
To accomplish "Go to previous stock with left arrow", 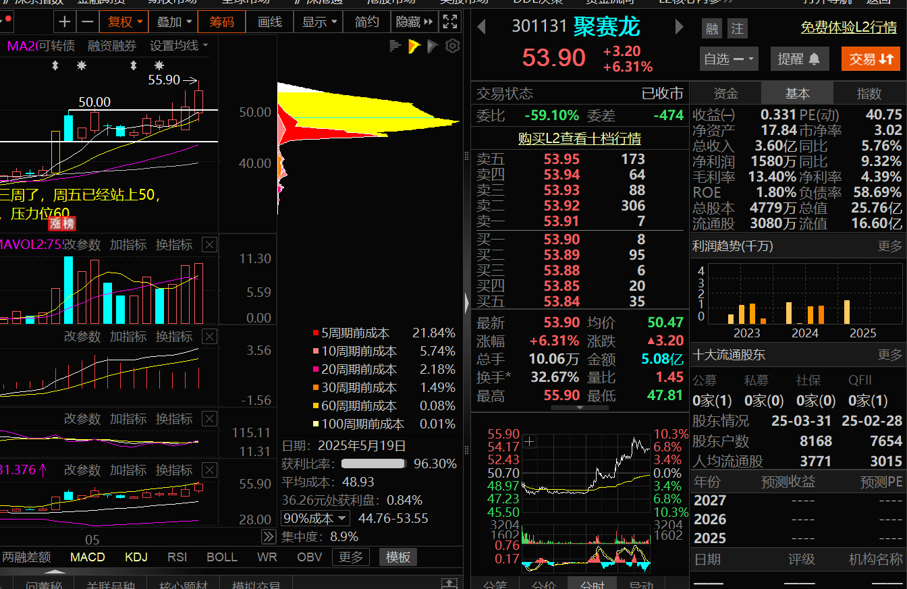I will pos(481,28).
